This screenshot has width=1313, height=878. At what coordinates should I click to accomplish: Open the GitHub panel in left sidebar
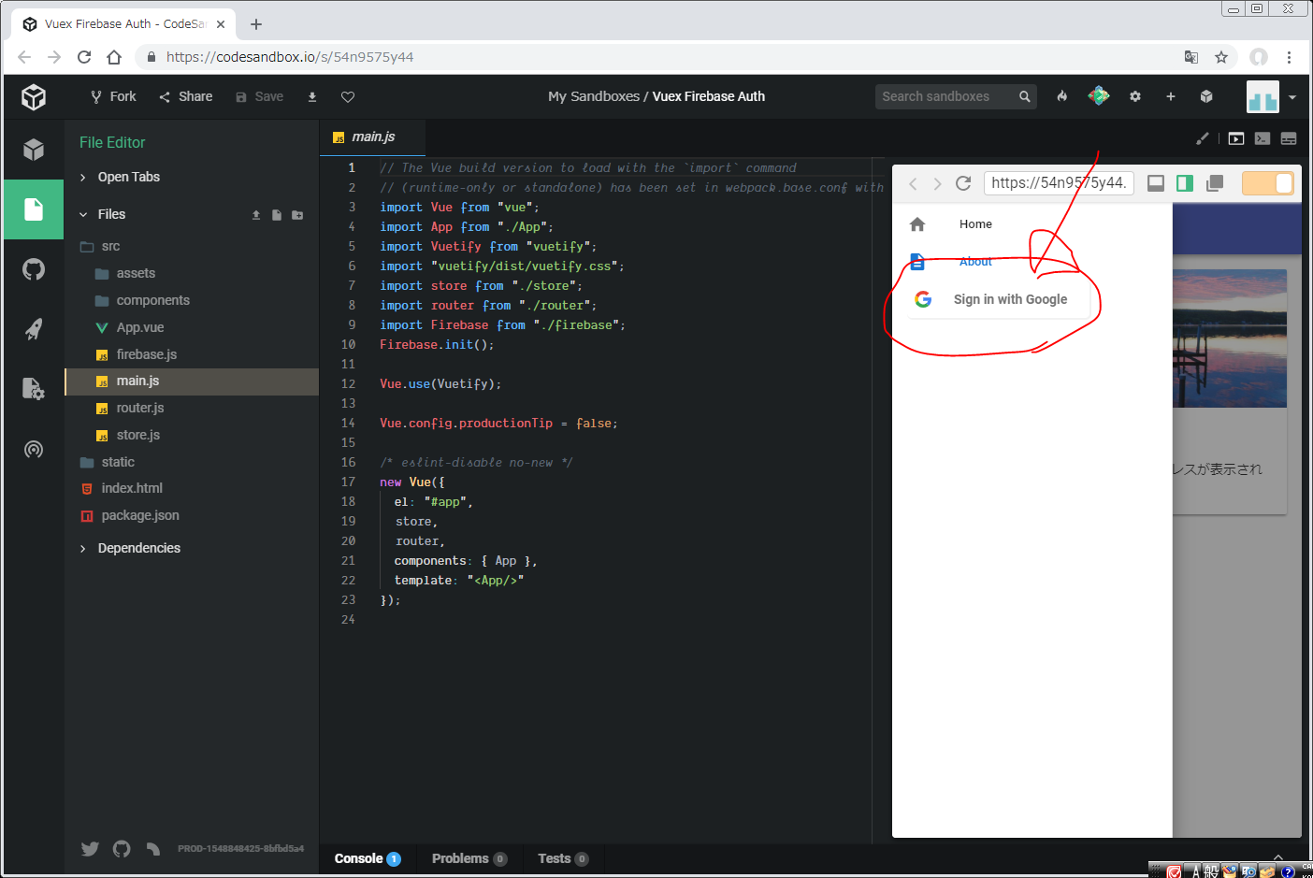(x=34, y=269)
